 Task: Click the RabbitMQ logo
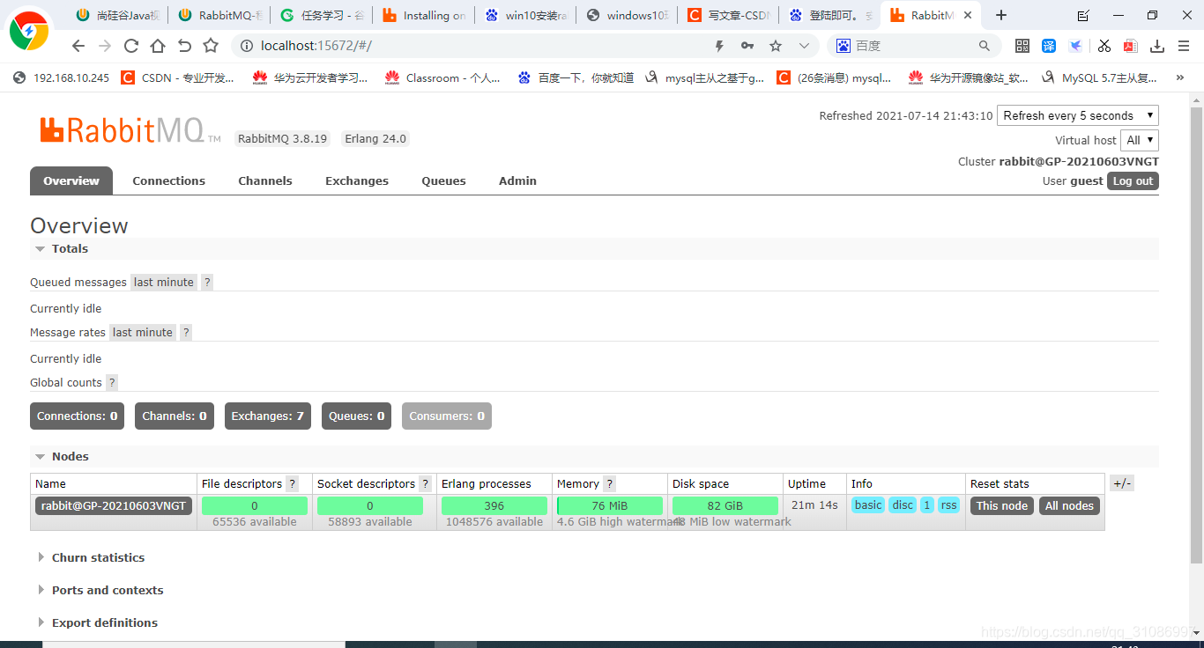(130, 131)
